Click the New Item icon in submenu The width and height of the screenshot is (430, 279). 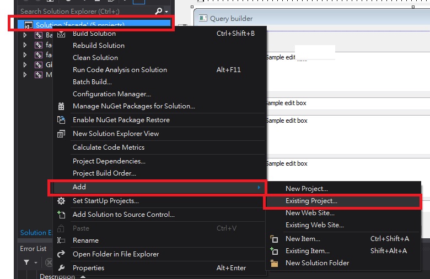274,239
